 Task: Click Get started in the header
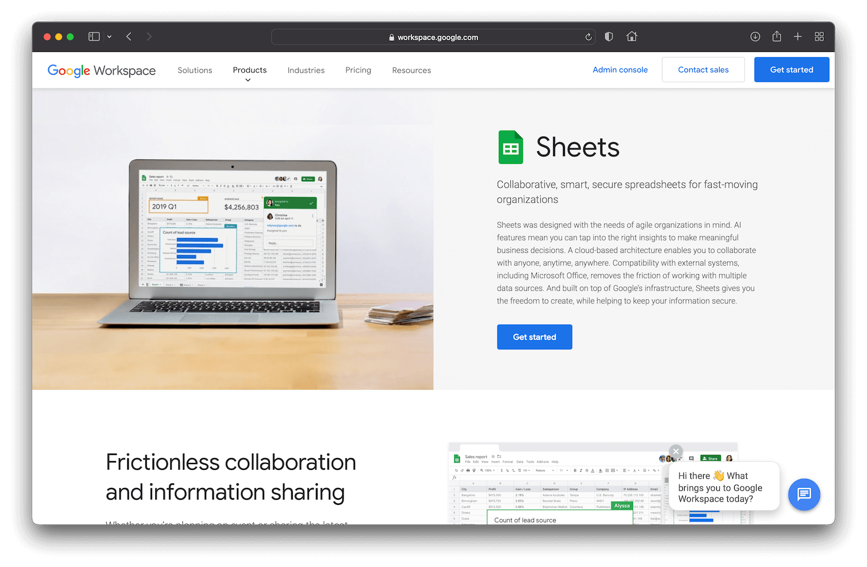pyautogui.click(x=792, y=70)
